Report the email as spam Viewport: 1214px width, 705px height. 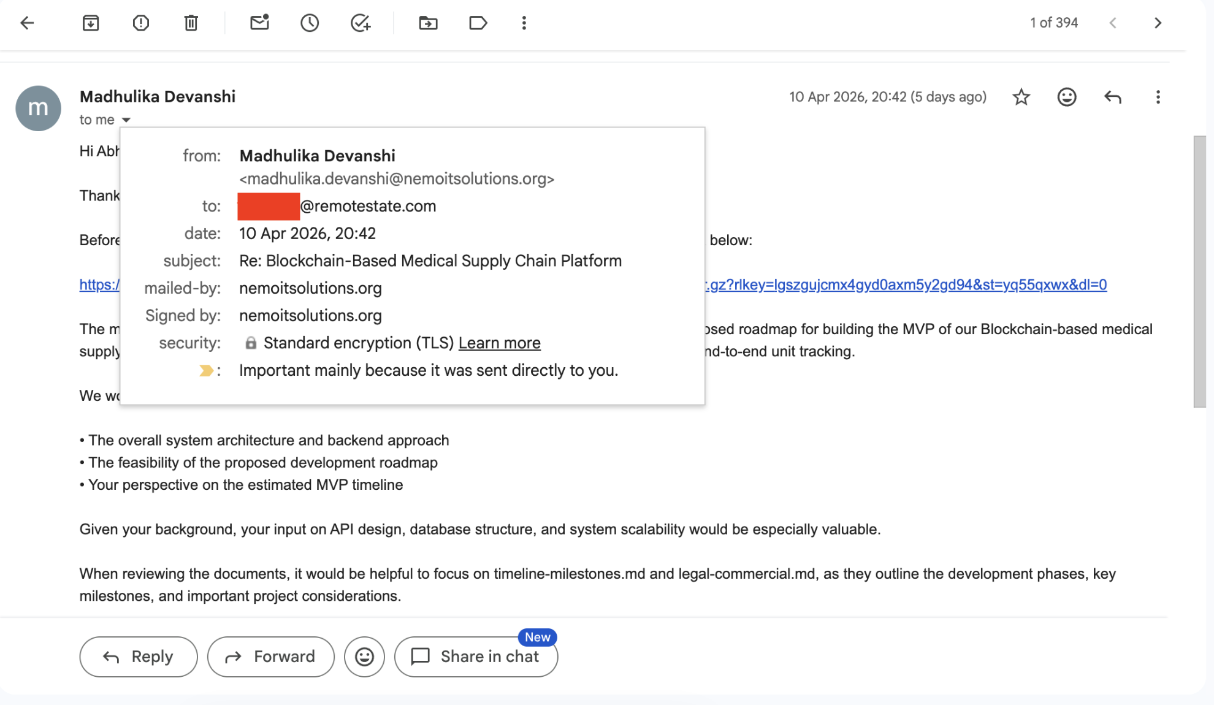(140, 23)
